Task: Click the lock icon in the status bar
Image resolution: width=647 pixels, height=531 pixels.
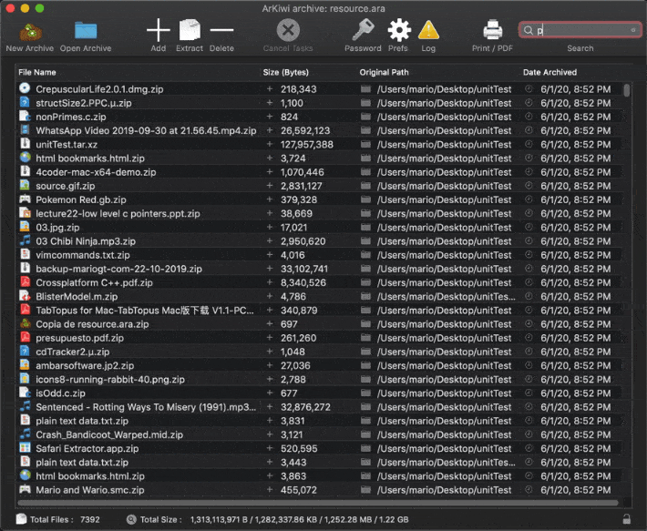Action: (626, 519)
